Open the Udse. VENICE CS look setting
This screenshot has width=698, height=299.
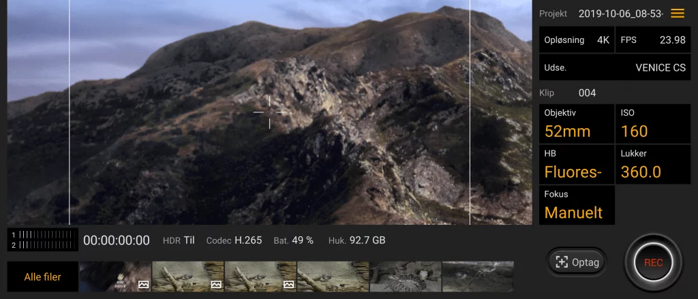coord(615,67)
